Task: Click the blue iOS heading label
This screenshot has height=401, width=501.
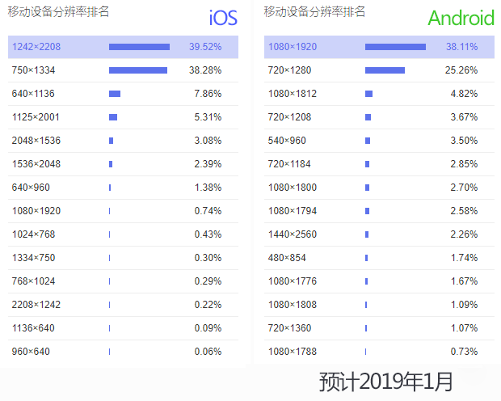Action: 223,18
